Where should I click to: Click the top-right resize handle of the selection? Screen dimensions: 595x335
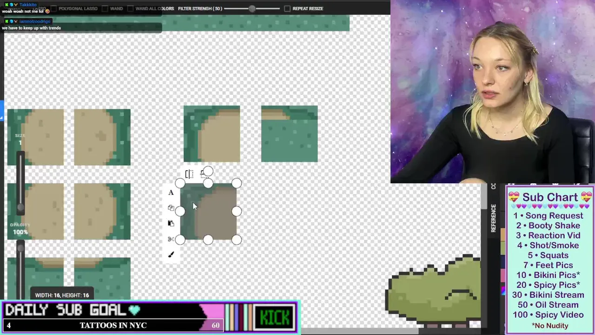(237, 183)
